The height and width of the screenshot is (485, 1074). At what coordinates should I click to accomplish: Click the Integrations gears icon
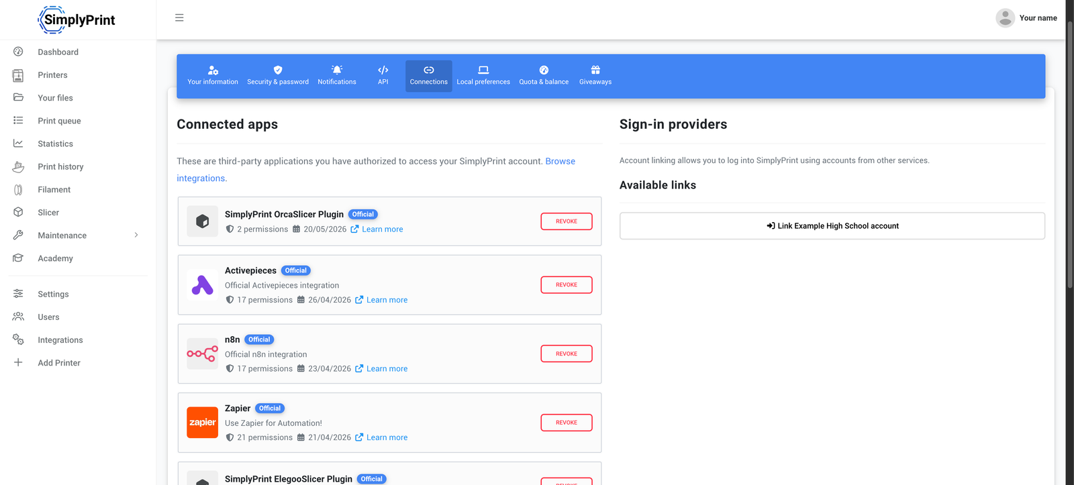tap(18, 340)
